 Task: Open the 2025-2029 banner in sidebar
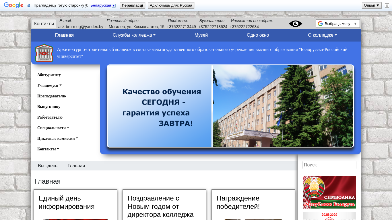pyautogui.click(x=329, y=216)
